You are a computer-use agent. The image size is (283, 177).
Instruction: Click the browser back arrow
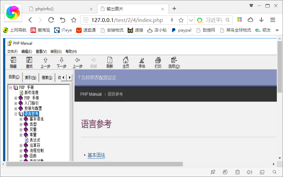tap(30, 20)
